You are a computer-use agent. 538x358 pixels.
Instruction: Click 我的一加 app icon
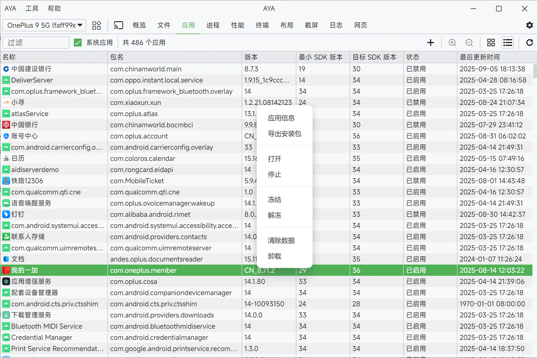pyautogui.click(x=6, y=270)
